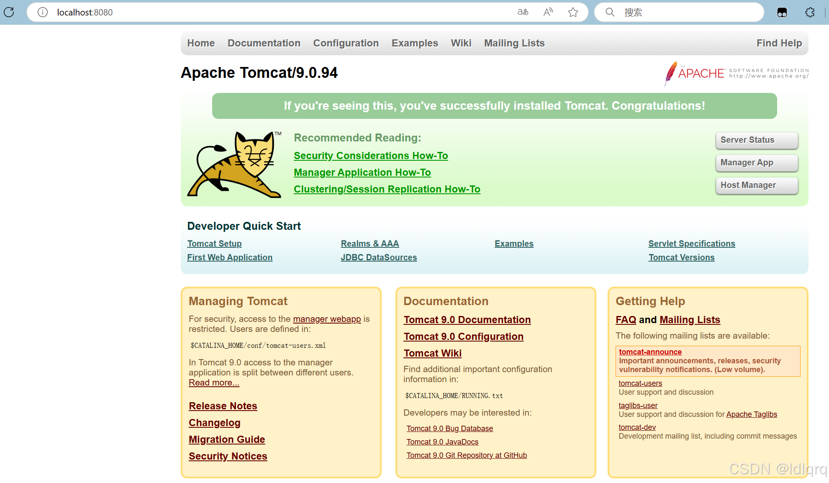Click the search magnifier icon
Screen dimensions: 829x483
(x=610, y=12)
